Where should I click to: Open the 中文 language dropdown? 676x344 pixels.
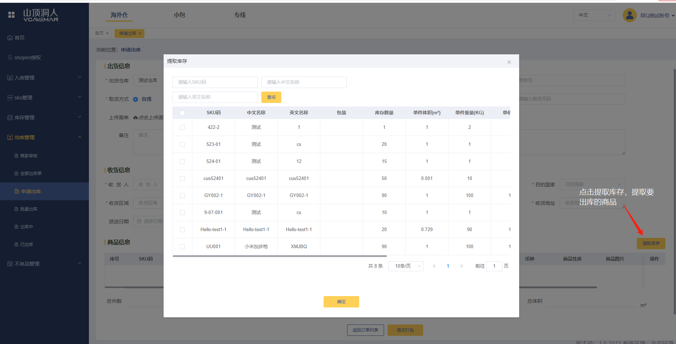tap(594, 15)
